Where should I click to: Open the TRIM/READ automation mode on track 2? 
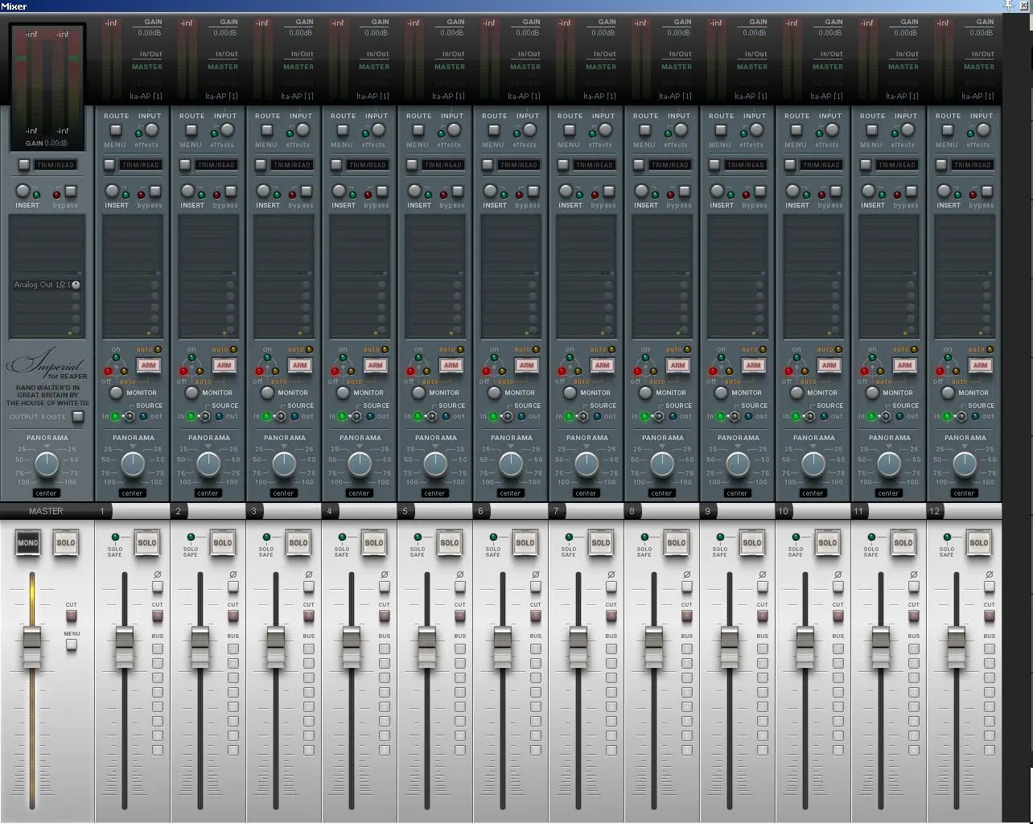point(216,165)
